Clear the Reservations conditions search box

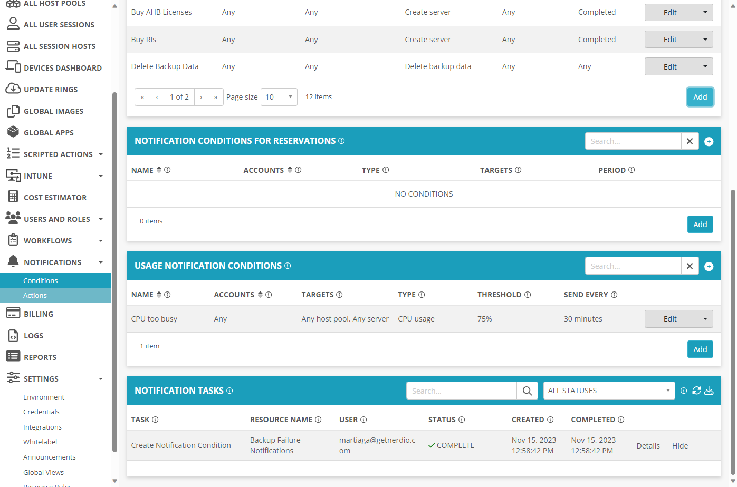point(690,141)
